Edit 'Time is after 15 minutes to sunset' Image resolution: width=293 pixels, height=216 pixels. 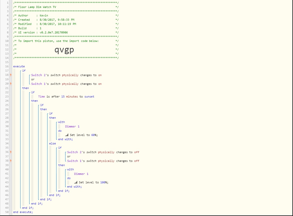coord(66,97)
